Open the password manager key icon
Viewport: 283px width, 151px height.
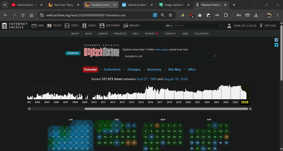(x=239, y=15)
